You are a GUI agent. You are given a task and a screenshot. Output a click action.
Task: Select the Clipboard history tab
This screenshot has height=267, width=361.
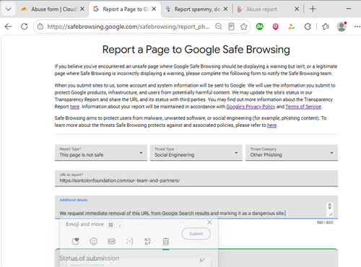(x=166, y=241)
